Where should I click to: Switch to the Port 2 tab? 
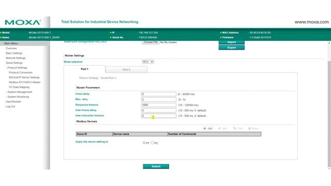[x=126, y=69]
